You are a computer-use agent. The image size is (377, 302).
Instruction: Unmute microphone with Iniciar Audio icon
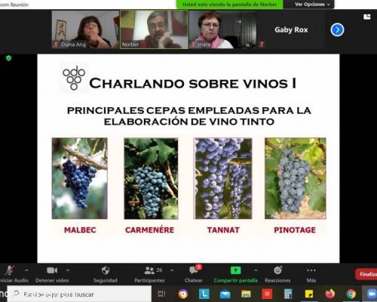pyautogui.click(x=10, y=271)
